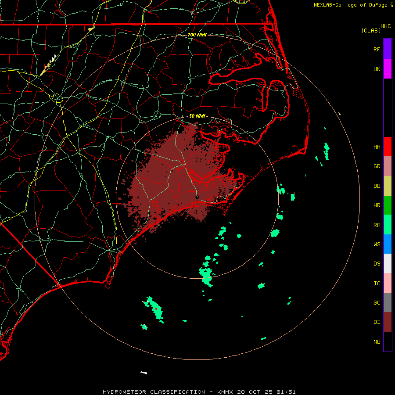
Task: Click the "NEXLAB-College of DuPage" credit text
Action: coord(350,5)
